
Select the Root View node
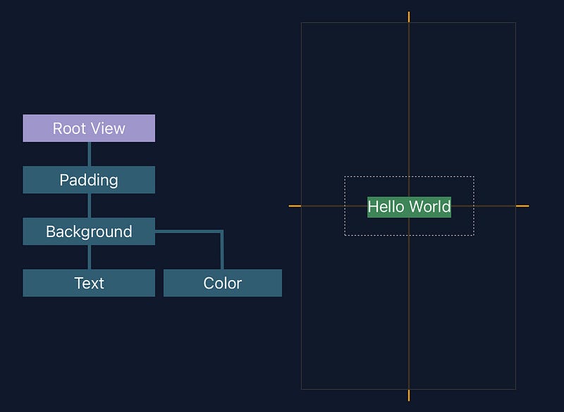[89, 128]
